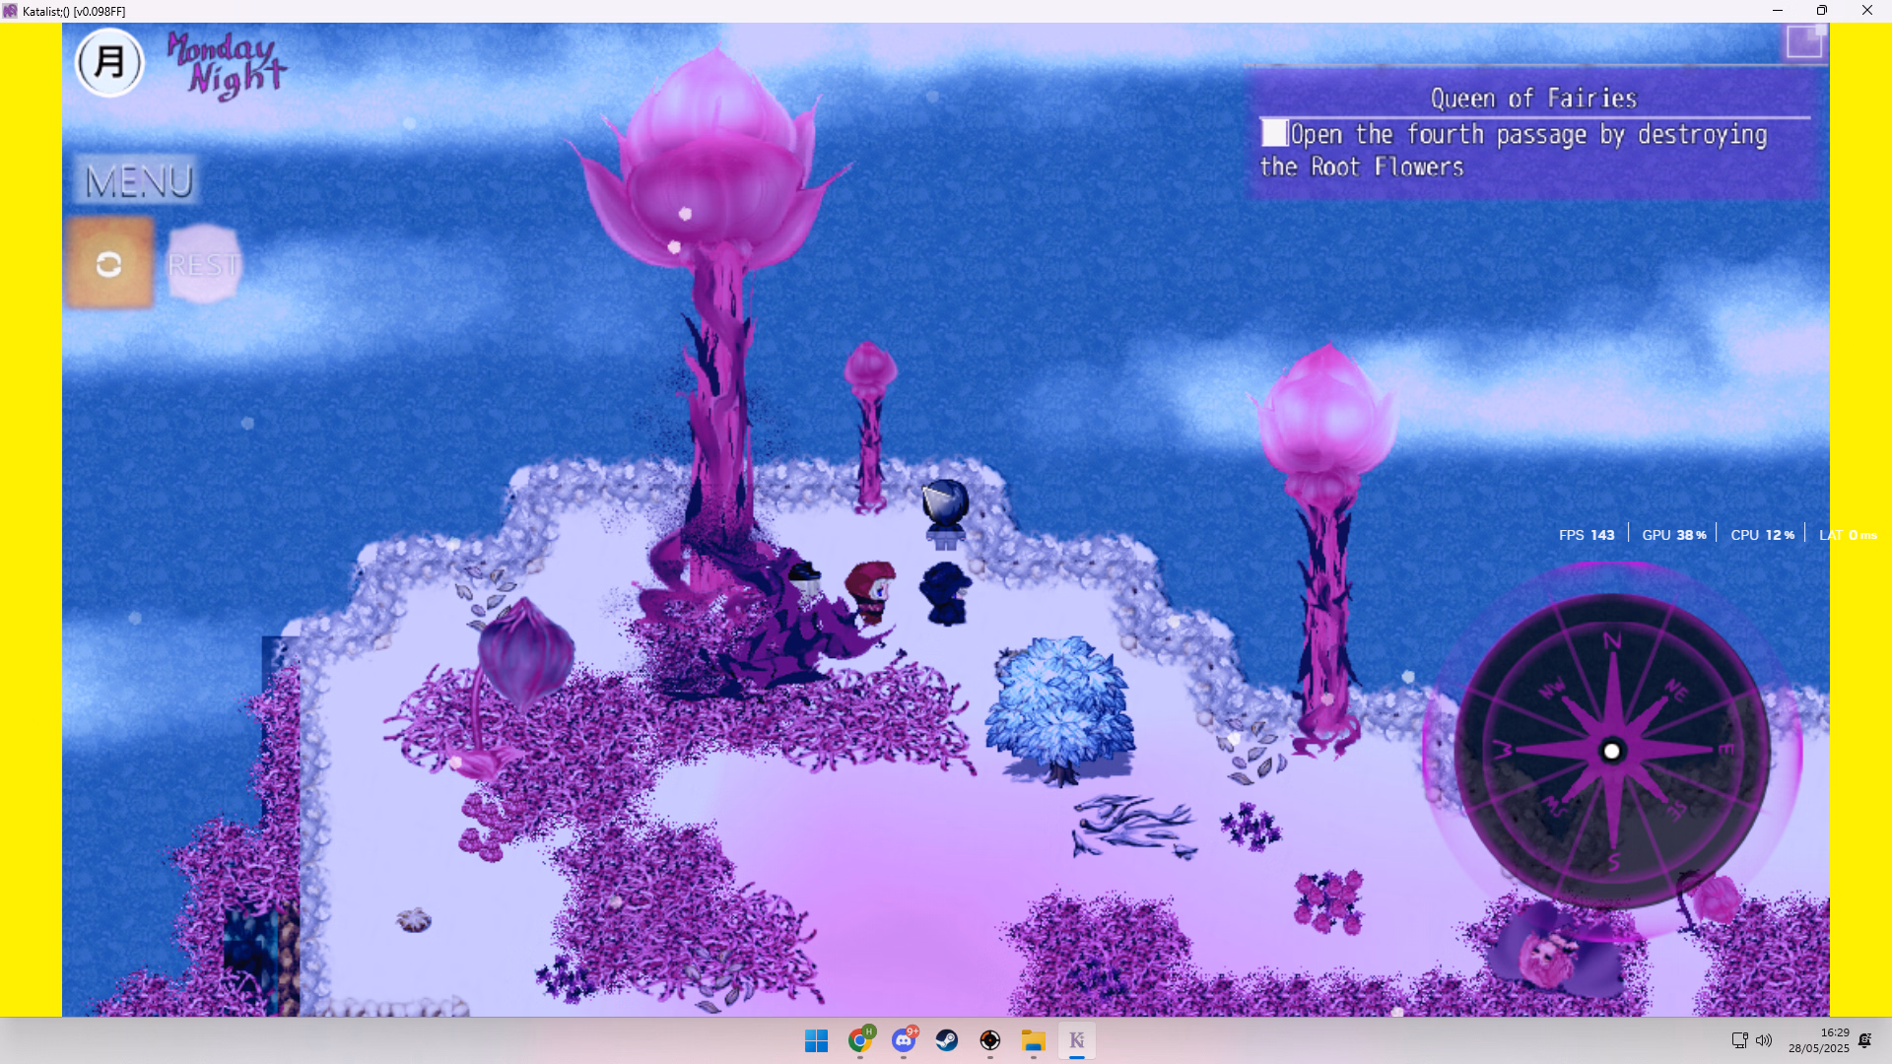Click the compass center white dot
1892x1064 pixels.
coord(1612,752)
